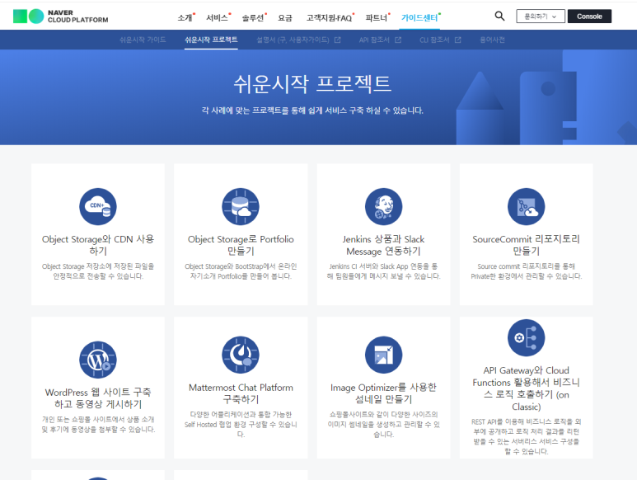Click the banner subtitle about 프로젝트 사례

point(312,111)
